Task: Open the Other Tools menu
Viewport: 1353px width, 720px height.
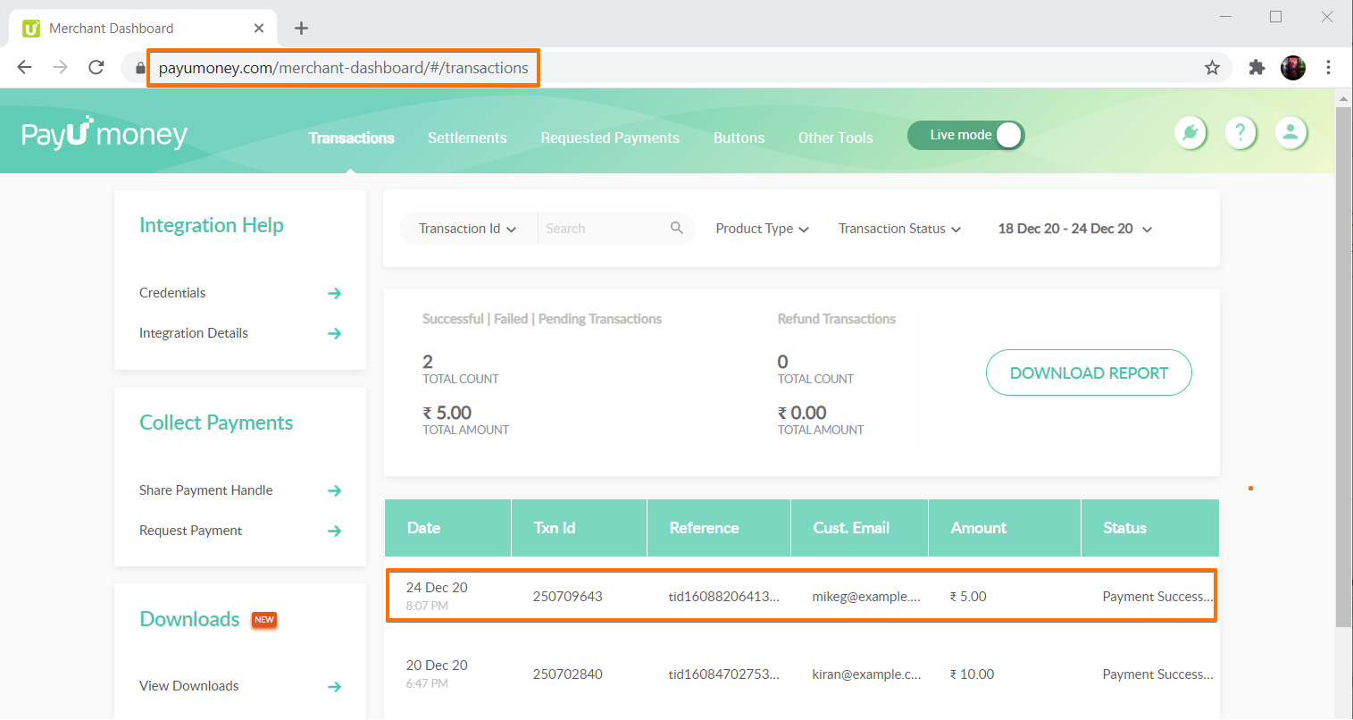Action: (x=836, y=138)
